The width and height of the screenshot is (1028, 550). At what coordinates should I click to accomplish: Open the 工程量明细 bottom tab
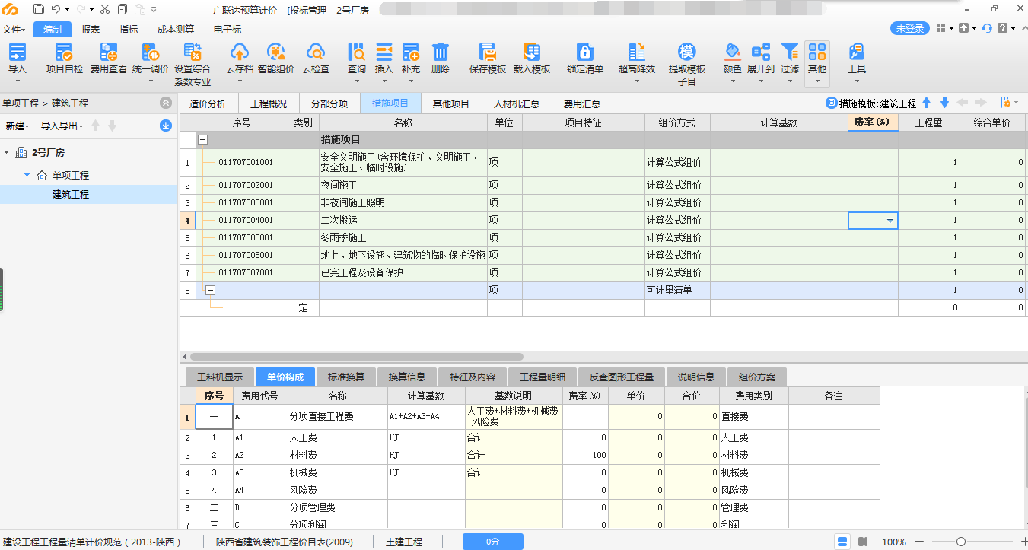coord(544,377)
